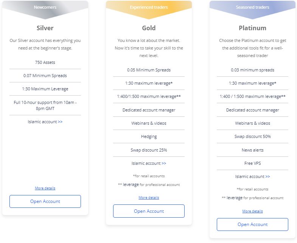The height and width of the screenshot is (243, 297).
Task: Click 750 Assets in Silver plan
Action: click(45, 62)
